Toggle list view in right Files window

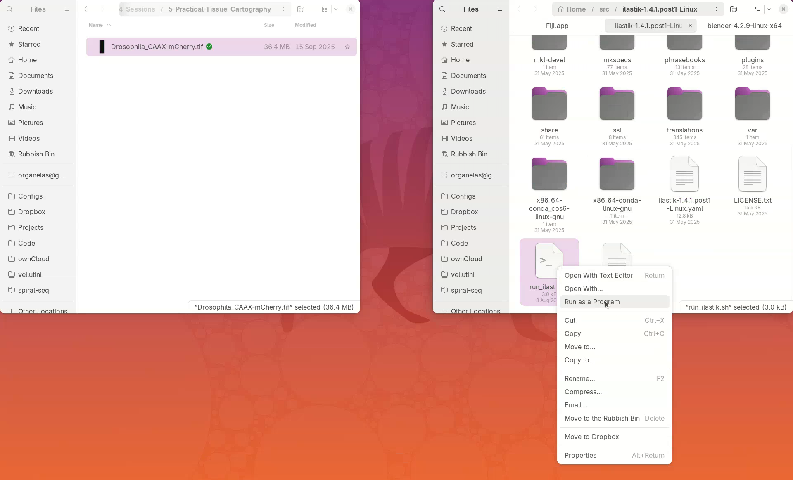click(757, 9)
